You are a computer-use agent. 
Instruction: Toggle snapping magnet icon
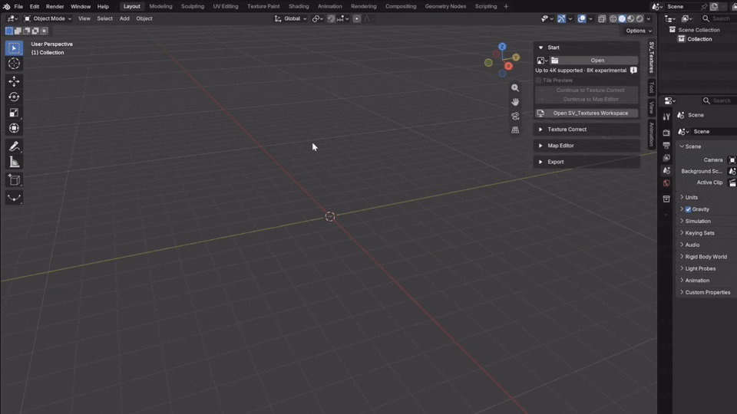332,18
